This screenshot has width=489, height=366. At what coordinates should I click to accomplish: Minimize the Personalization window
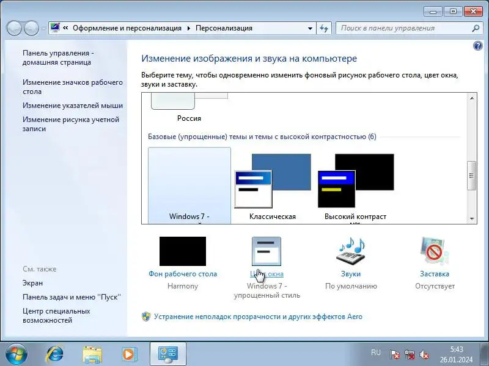(433, 12)
